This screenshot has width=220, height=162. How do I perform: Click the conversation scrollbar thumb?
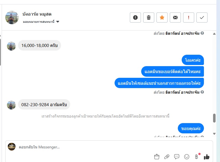pyautogui.click(x=214, y=118)
